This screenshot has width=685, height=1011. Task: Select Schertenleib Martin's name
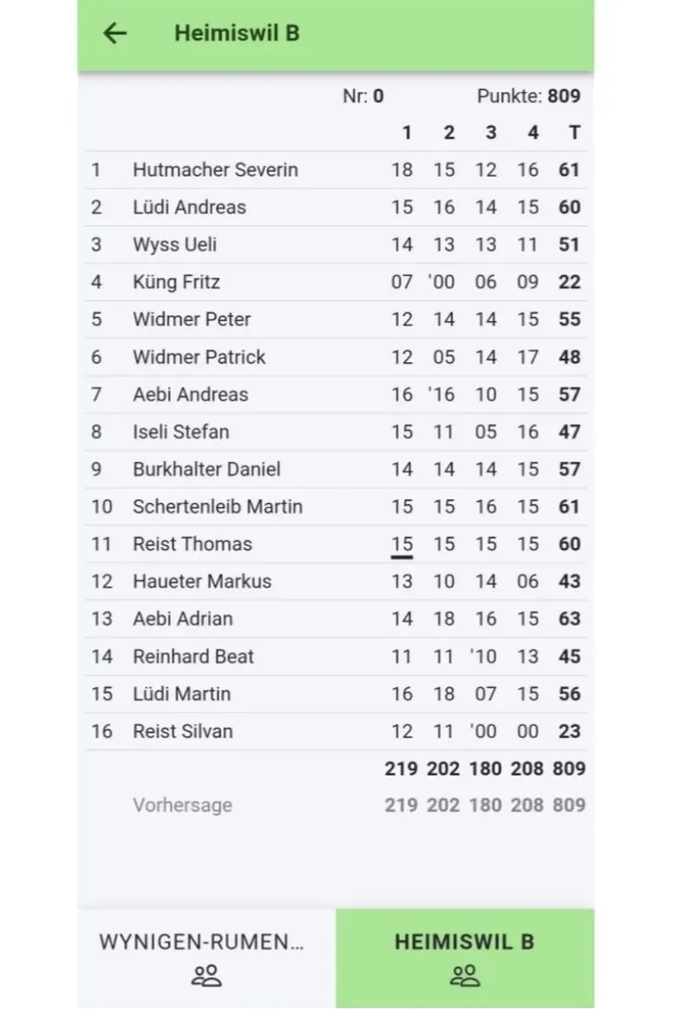(218, 507)
